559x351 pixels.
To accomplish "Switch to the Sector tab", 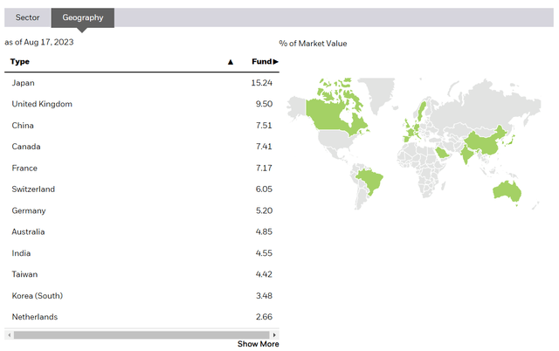I will (x=27, y=17).
